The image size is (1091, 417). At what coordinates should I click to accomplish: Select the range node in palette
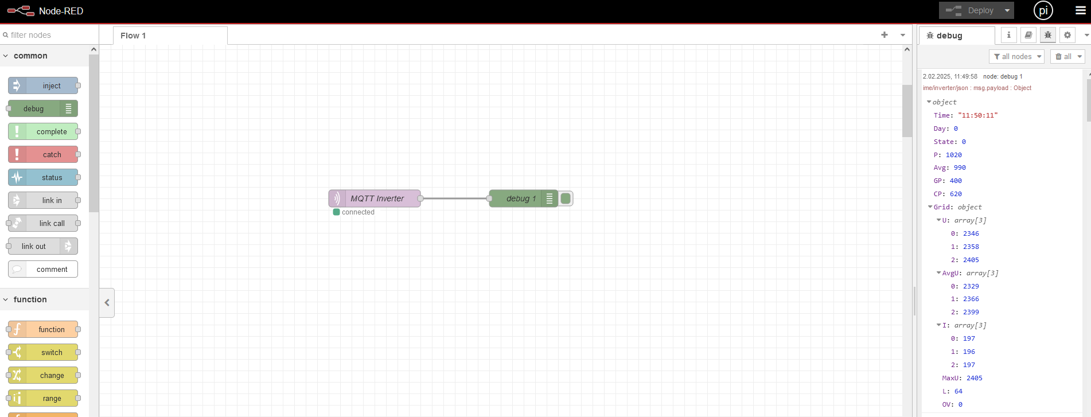click(43, 398)
